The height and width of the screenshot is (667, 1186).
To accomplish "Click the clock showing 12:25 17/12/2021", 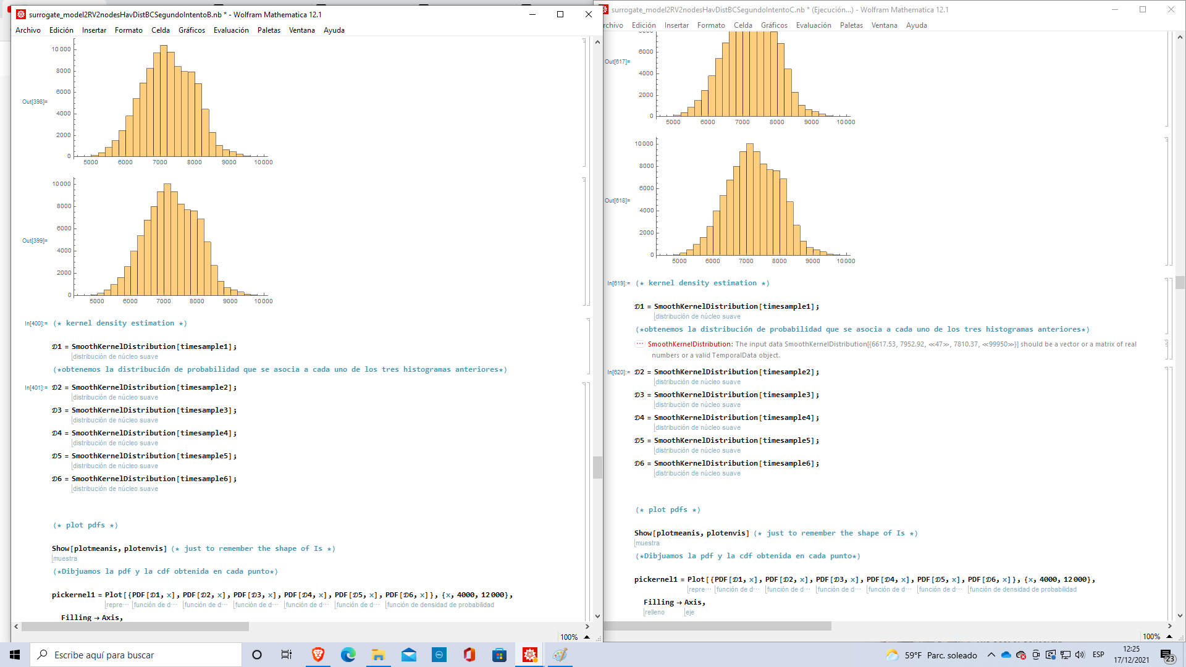I will [x=1131, y=655].
